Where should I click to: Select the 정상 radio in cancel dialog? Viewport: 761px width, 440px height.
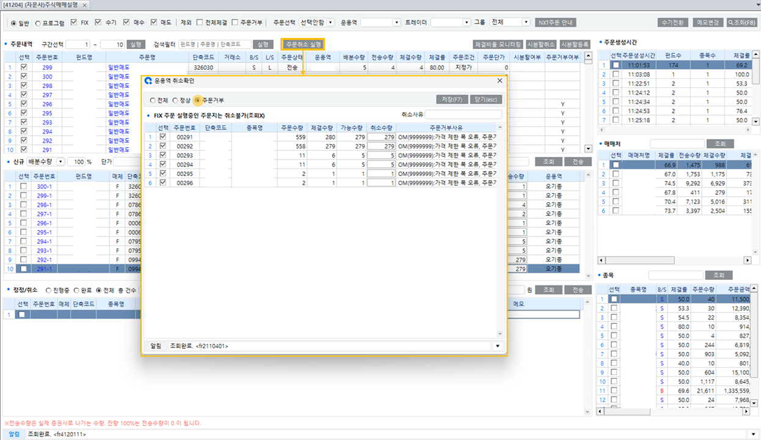[175, 100]
